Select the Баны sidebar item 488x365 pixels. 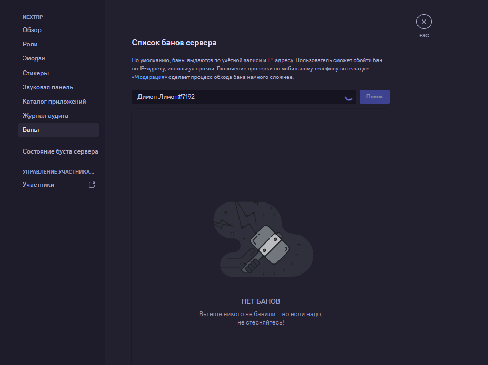click(31, 130)
